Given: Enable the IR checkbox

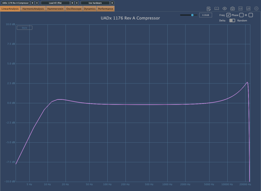Looking at the screenshot, I should point(251,15).
